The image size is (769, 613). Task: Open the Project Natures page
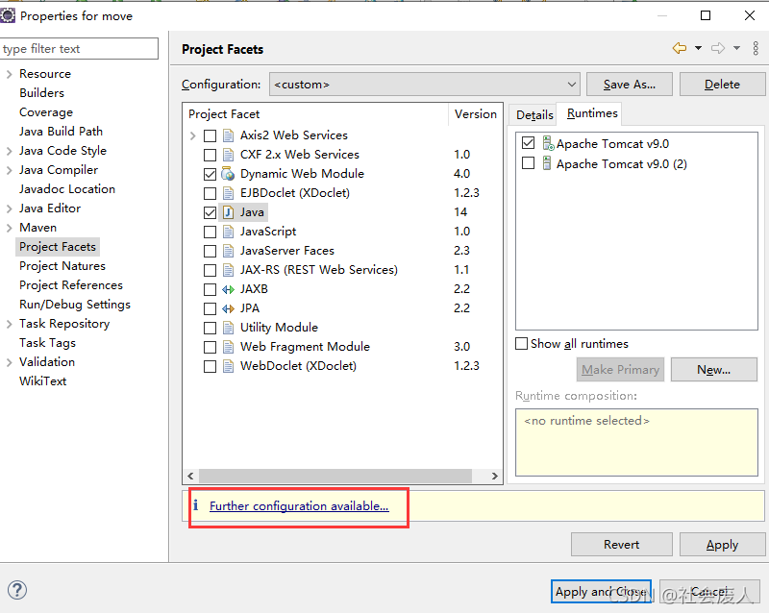tap(62, 266)
